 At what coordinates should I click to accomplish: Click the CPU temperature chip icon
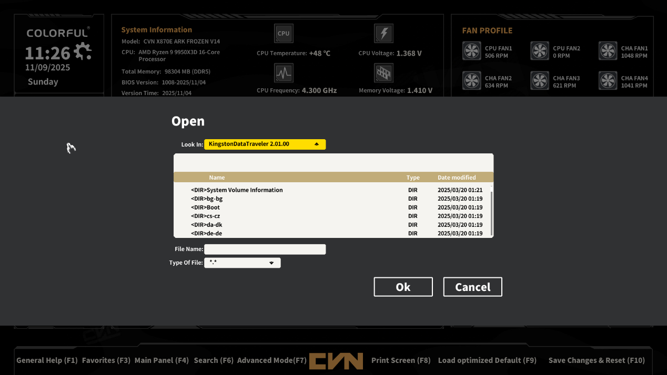point(284,34)
